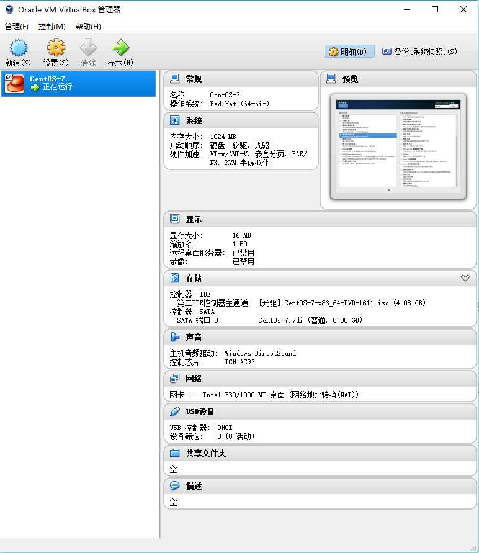Click the USB设备 plug icon

[174, 411]
